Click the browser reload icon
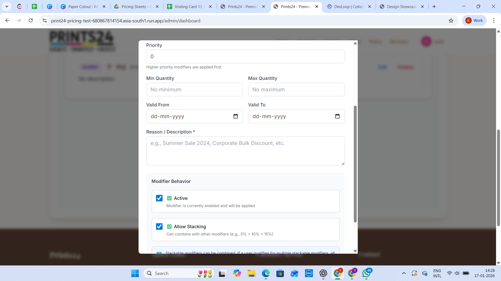 pyautogui.click(x=31, y=21)
